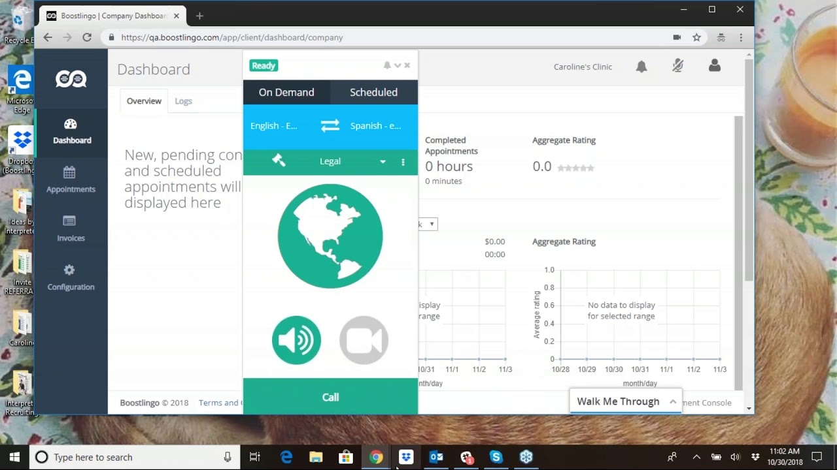
Task: Click the gavel Legal icon
Action: click(x=279, y=161)
